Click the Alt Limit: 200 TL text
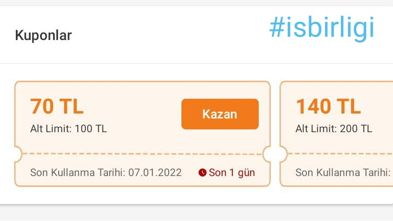Viewport: 393px width, 221px height. click(x=334, y=129)
